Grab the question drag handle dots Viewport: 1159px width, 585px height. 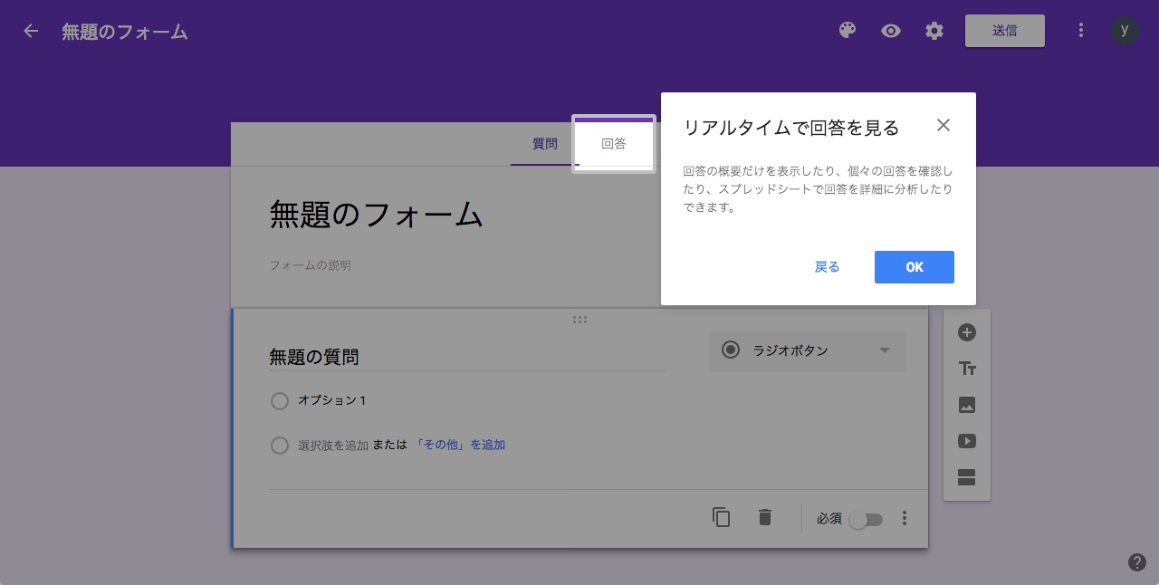tap(580, 319)
